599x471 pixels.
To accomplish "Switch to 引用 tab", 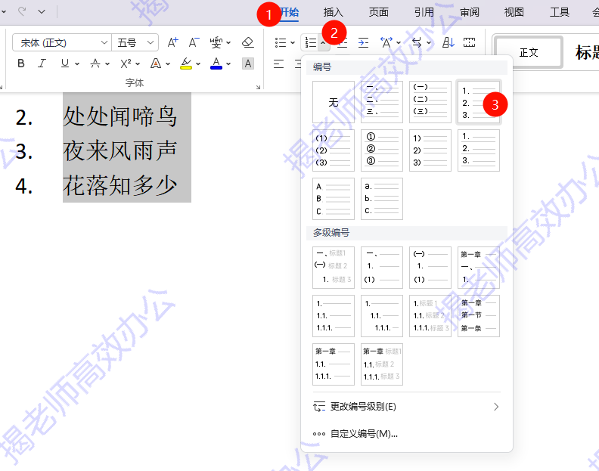I will pyautogui.click(x=424, y=12).
